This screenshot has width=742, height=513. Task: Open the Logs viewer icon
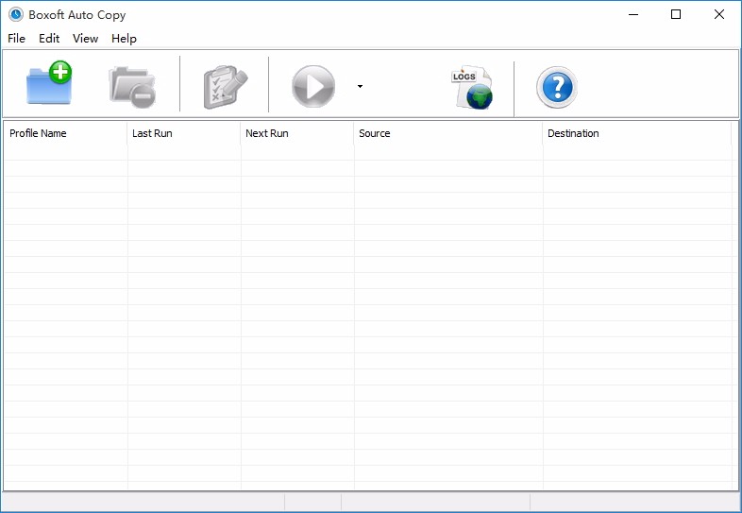(472, 87)
